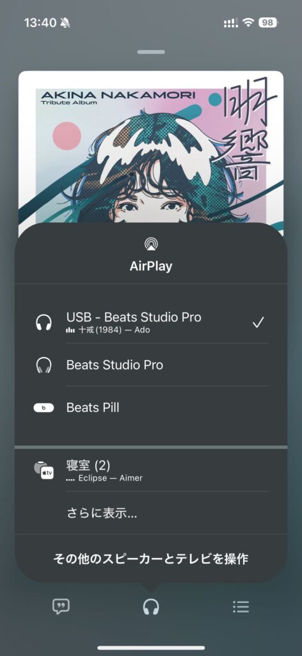Tap the grabber handle above album art
302x656 pixels.
151,52
